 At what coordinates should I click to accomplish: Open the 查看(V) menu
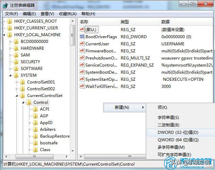tap(47, 14)
